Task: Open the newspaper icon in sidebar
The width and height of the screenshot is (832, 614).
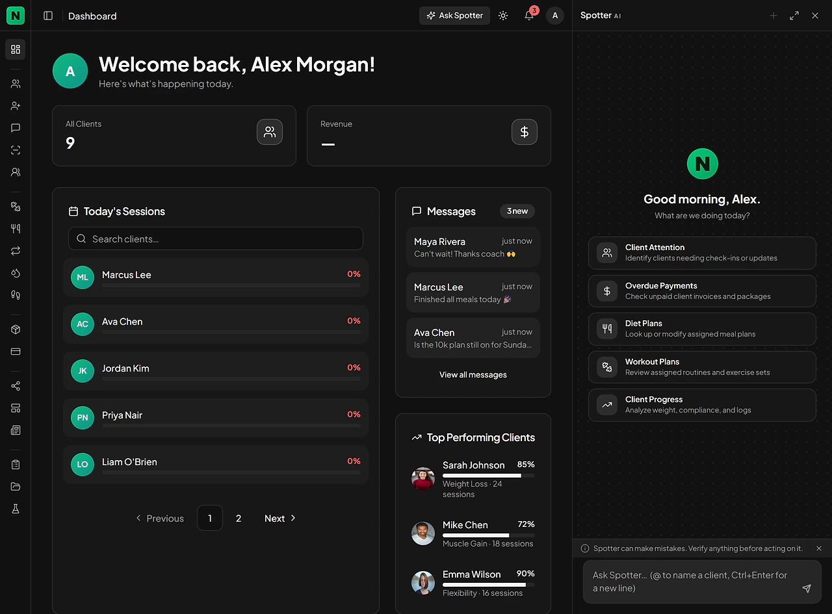Action: [16, 430]
